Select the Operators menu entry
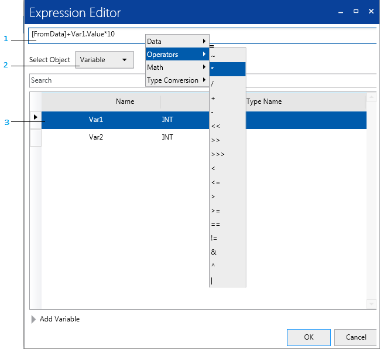This screenshot has height=349, width=380. coord(177,55)
